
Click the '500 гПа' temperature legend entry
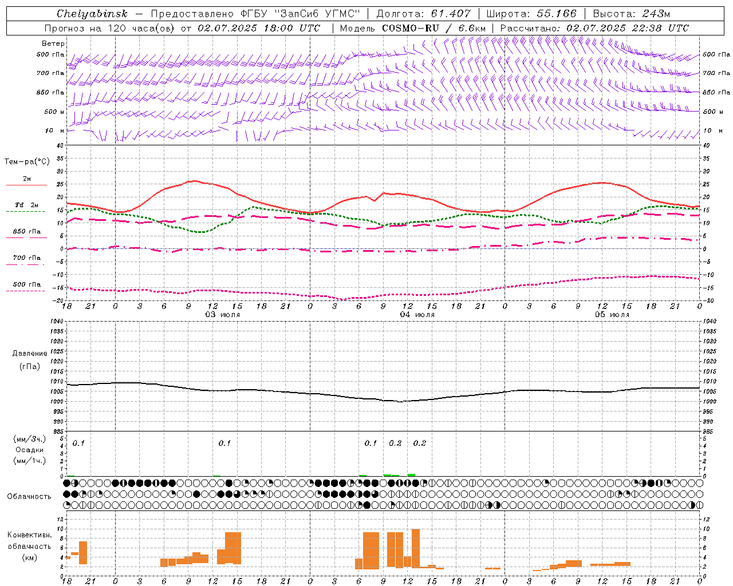tap(27, 284)
